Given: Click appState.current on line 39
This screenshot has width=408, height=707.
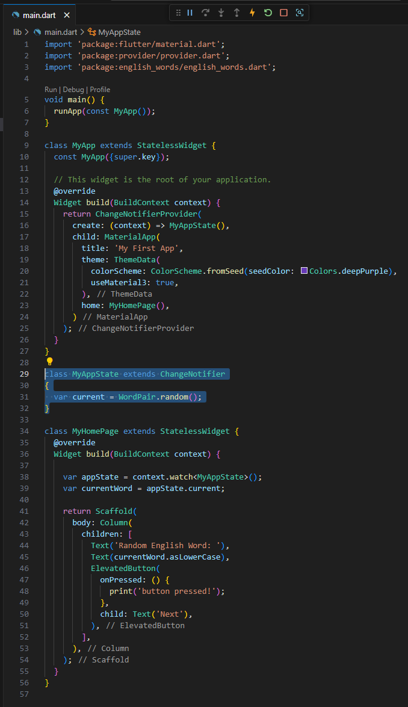Looking at the screenshot, I should 183,489.
